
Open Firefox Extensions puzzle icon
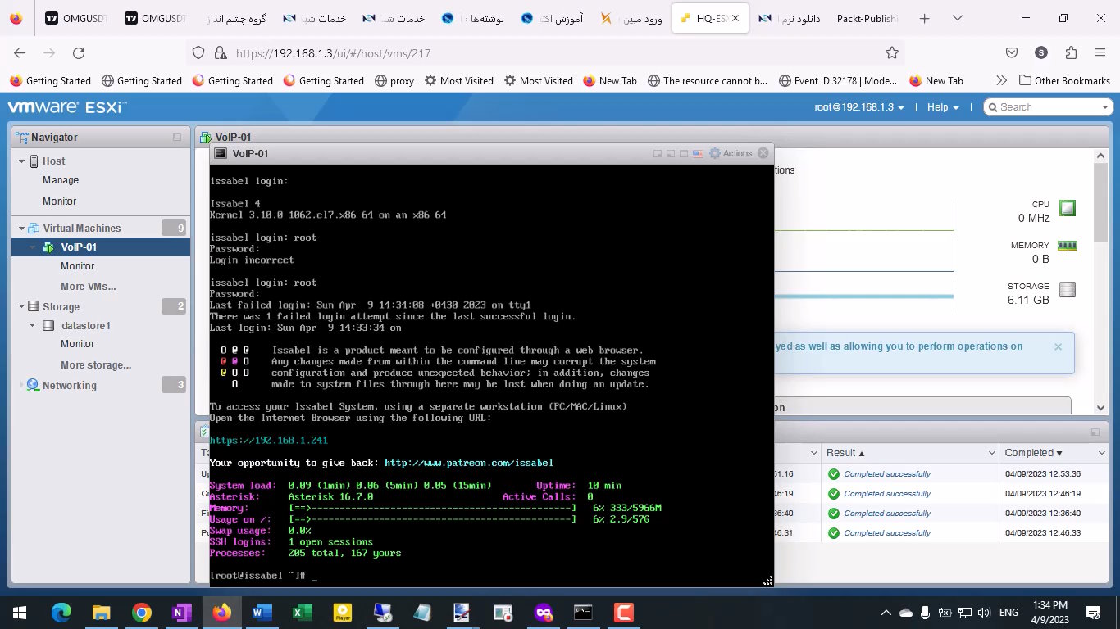(1071, 52)
